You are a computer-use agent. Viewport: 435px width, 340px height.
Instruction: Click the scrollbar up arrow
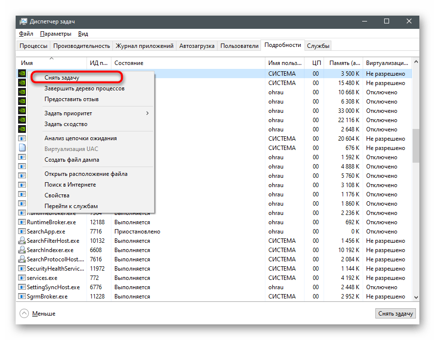click(416, 62)
